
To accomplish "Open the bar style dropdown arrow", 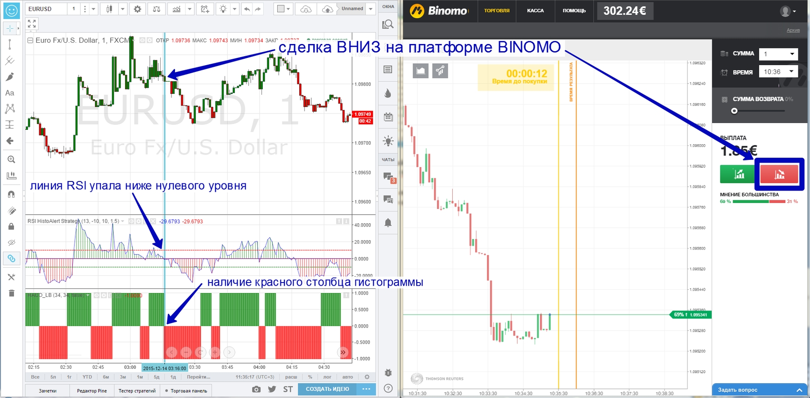I will (122, 9).
